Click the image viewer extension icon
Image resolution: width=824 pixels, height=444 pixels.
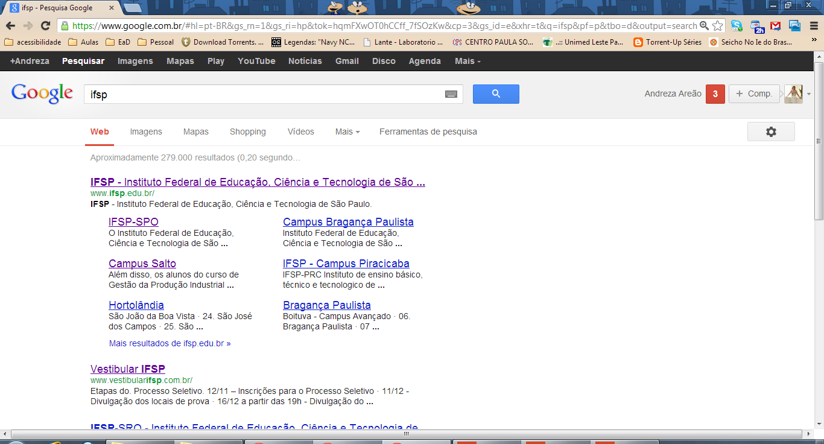pyautogui.click(x=794, y=26)
